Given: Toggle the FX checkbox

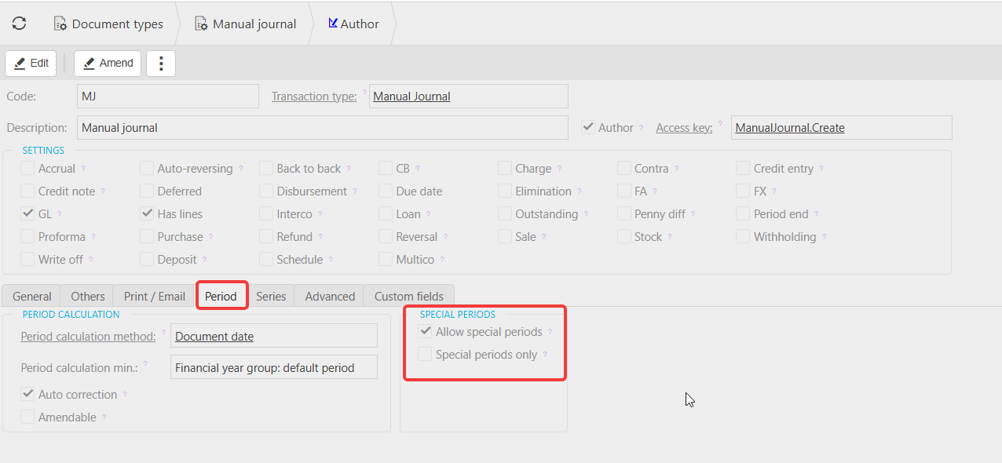Looking at the screenshot, I should pos(743,191).
